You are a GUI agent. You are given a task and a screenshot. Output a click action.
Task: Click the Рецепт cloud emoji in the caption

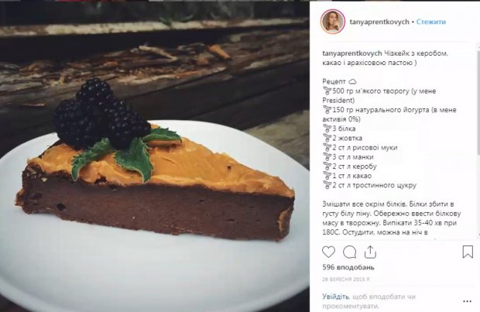353,82
